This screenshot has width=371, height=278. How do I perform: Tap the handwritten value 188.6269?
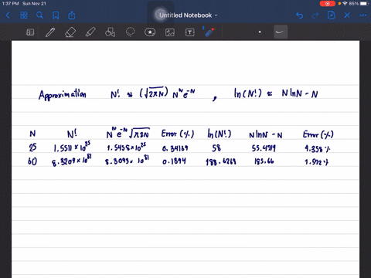point(221,161)
